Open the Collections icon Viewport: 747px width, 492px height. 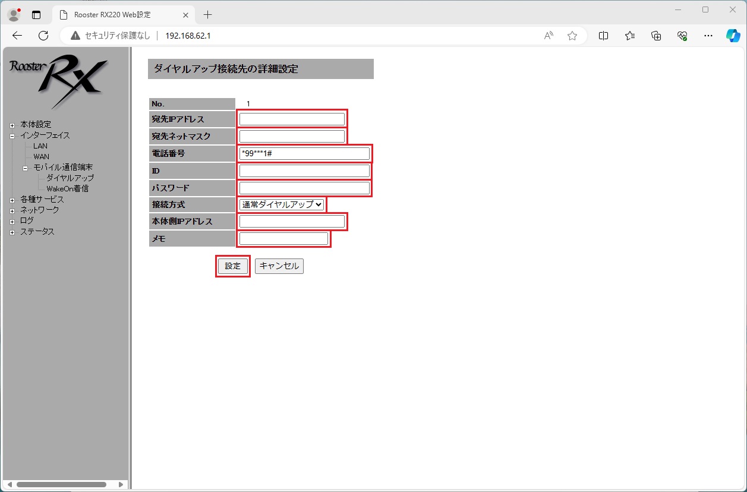656,36
